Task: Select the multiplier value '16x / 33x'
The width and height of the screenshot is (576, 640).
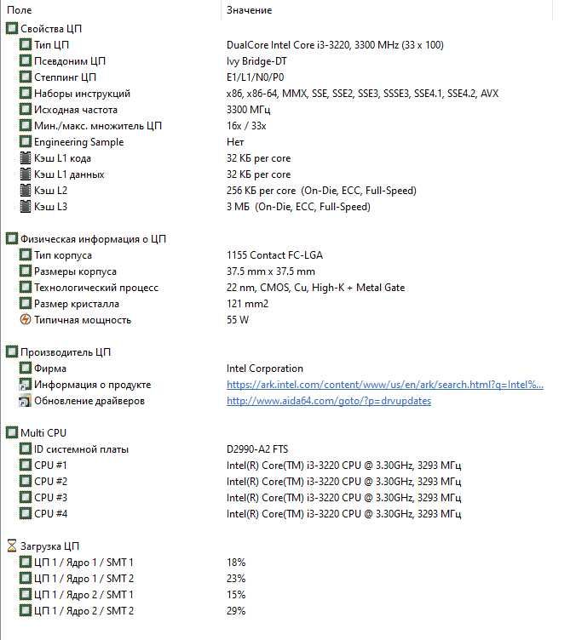Action: tap(246, 126)
